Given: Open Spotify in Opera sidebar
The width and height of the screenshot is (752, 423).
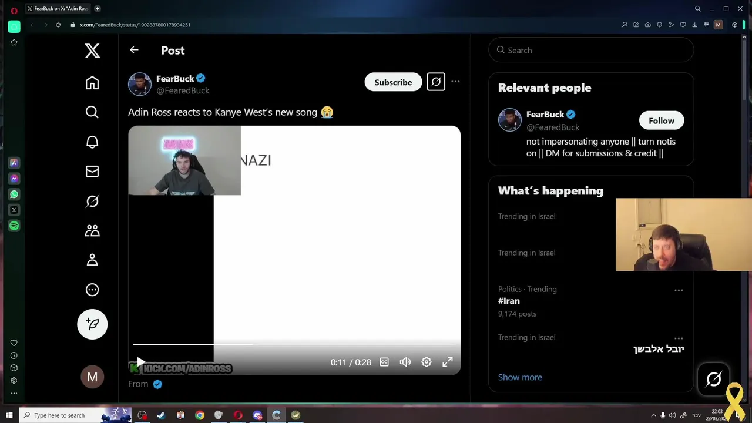Looking at the screenshot, I should (14, 226).
